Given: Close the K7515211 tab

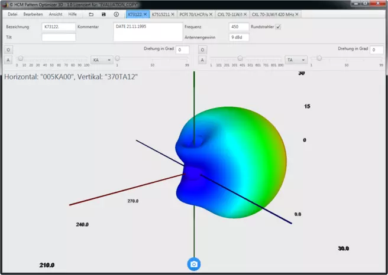Looking at the screenshot, I should pos(173,14).
